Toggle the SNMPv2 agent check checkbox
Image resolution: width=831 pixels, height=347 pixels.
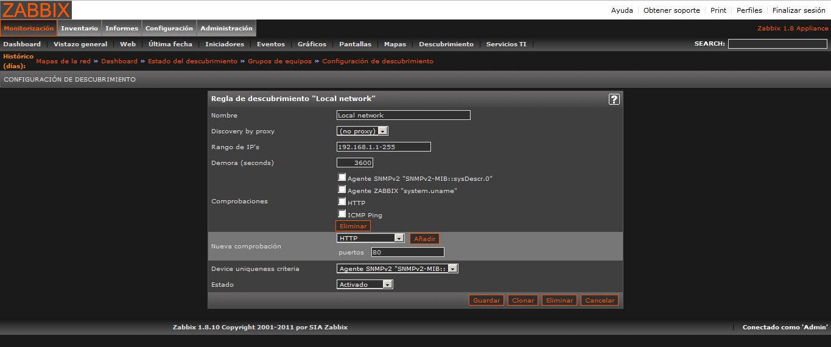[342, 178]
